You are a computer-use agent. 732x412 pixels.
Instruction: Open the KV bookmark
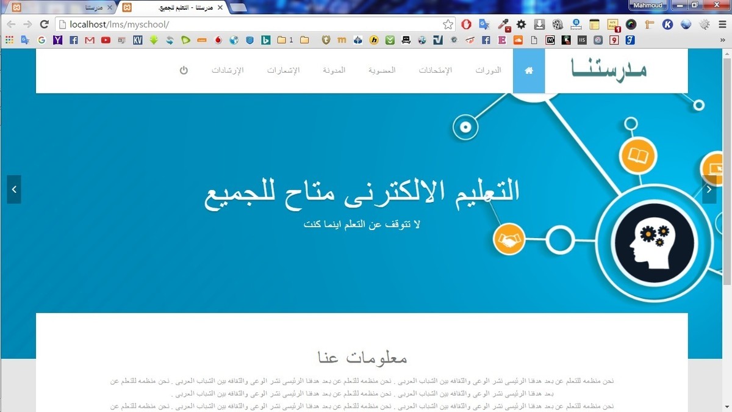click(138, 40)
